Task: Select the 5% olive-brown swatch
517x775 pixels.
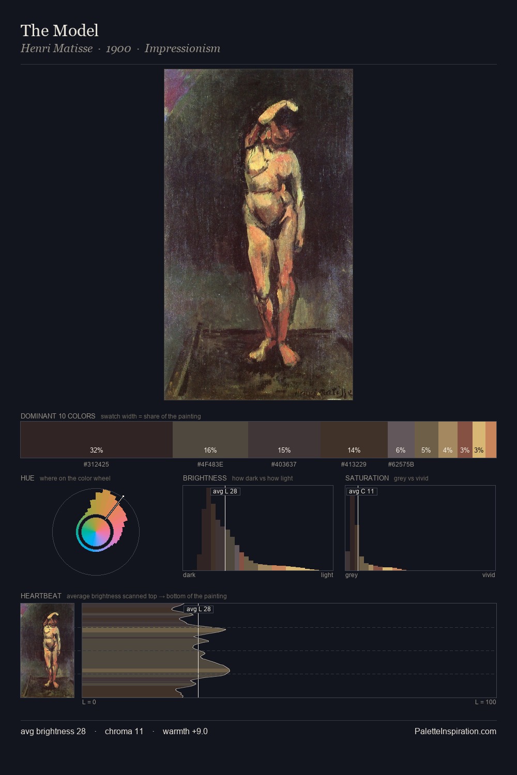Action: (x=427, y=440)
